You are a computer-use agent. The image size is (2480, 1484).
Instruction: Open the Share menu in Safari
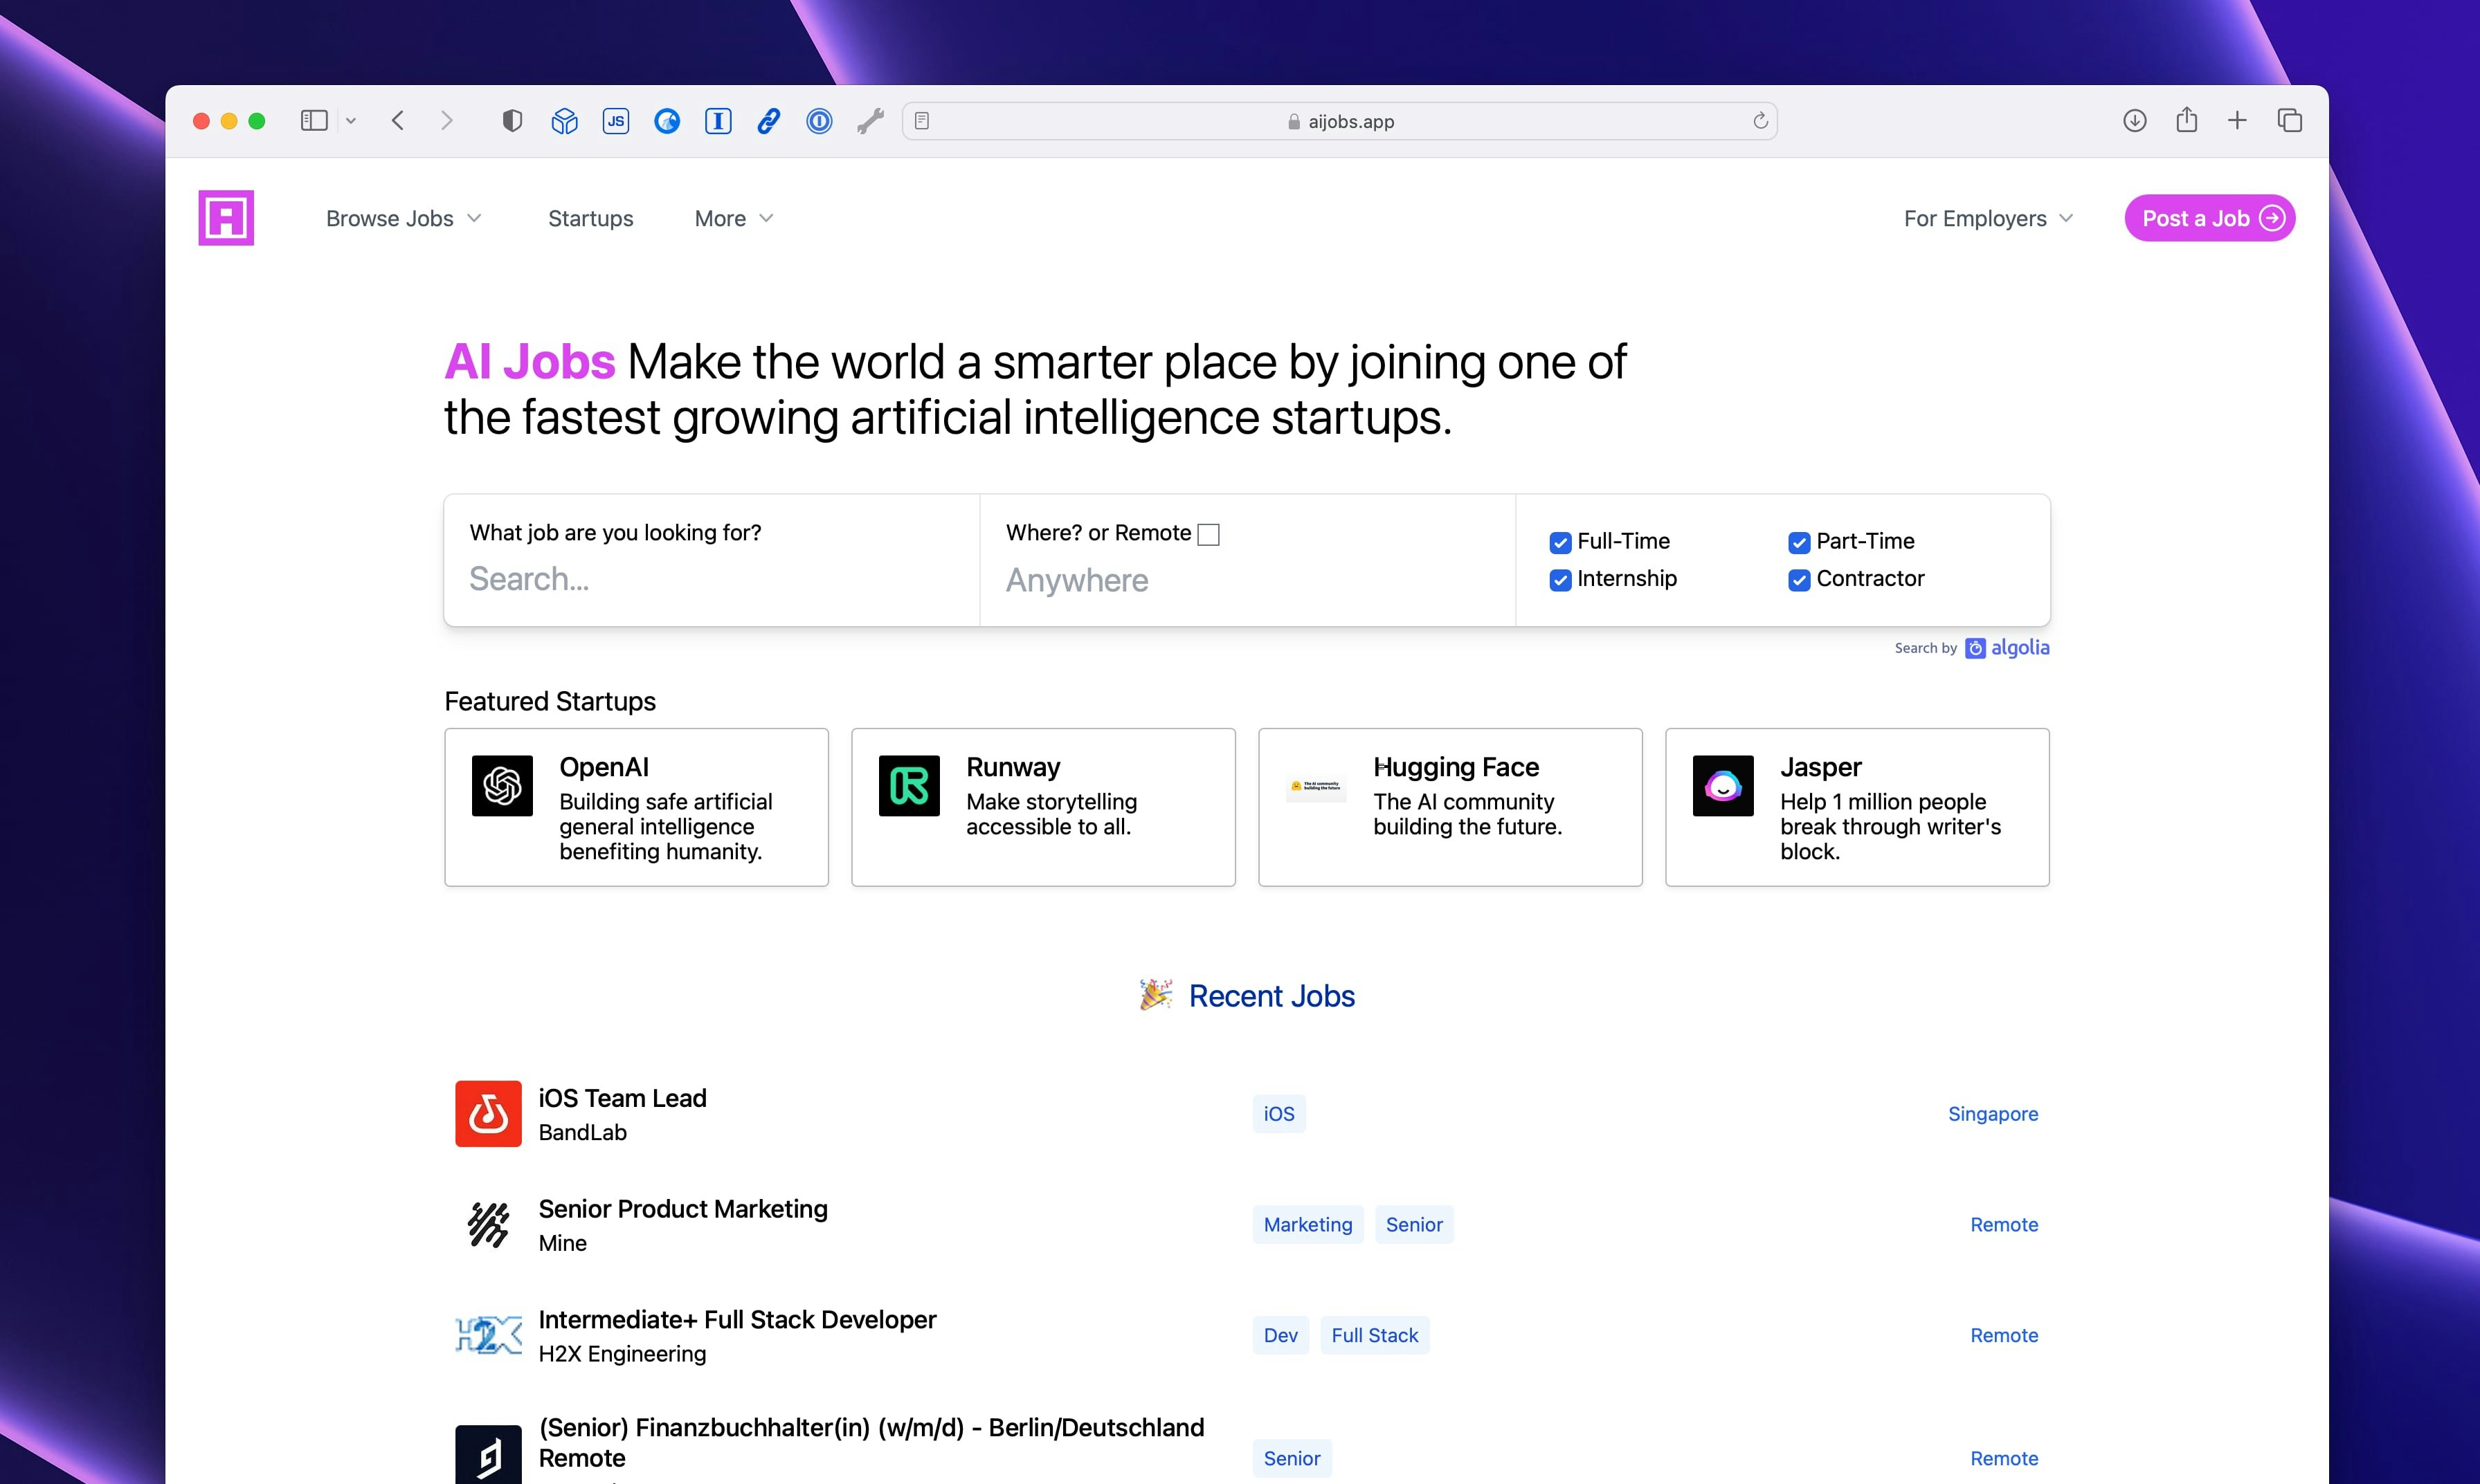(x=2187, y=120)
